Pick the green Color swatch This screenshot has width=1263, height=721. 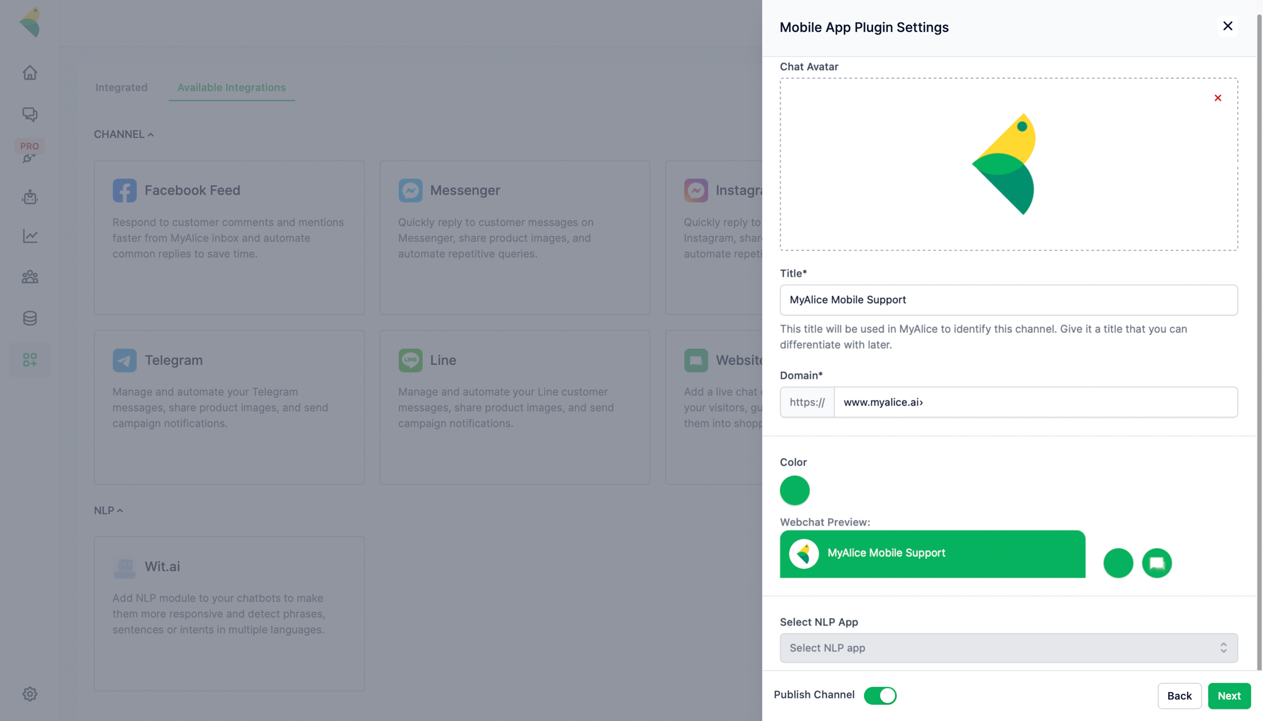(794, 490)
